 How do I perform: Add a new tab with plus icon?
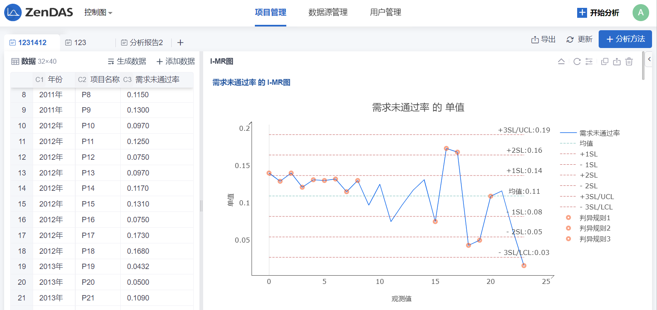point(180,43)
